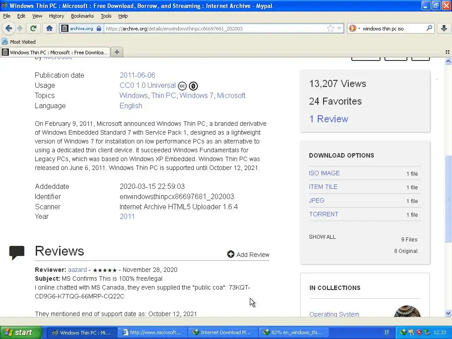
Task: Click the CC zero public domain icon
Action: 193,86
